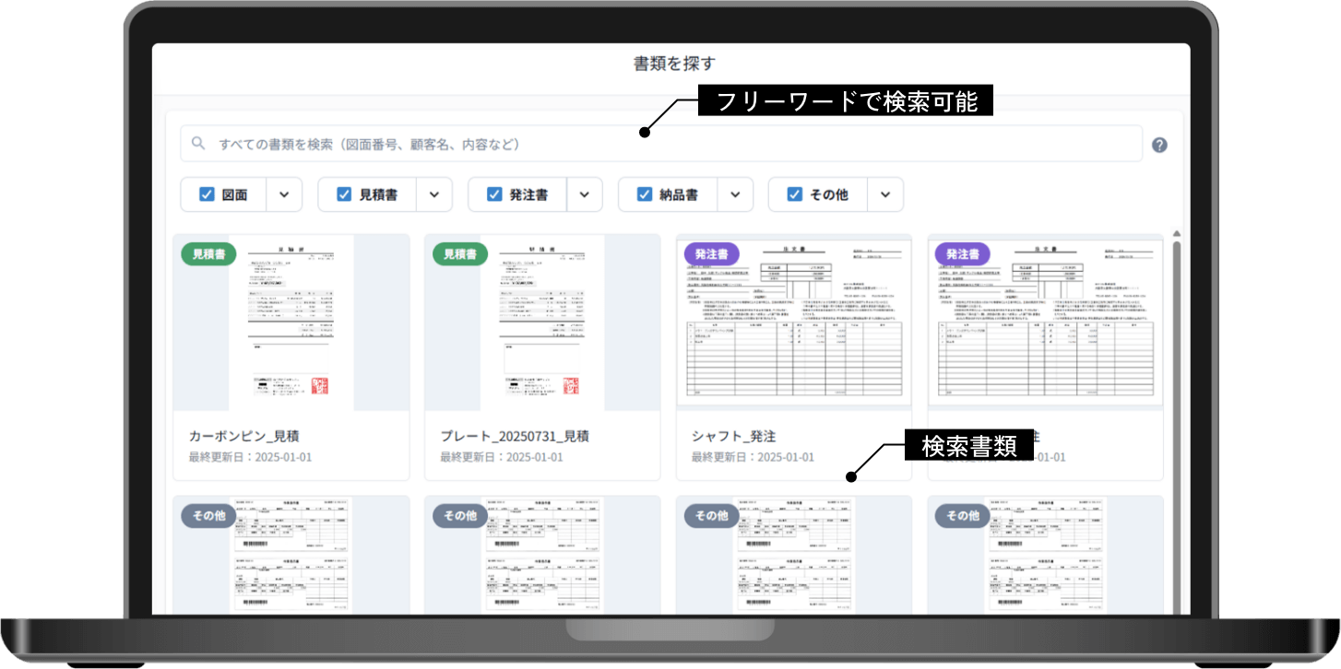1341x669 pixels.
Task: Click the vertical scrollbar of document list
Action: point(1176,415)
